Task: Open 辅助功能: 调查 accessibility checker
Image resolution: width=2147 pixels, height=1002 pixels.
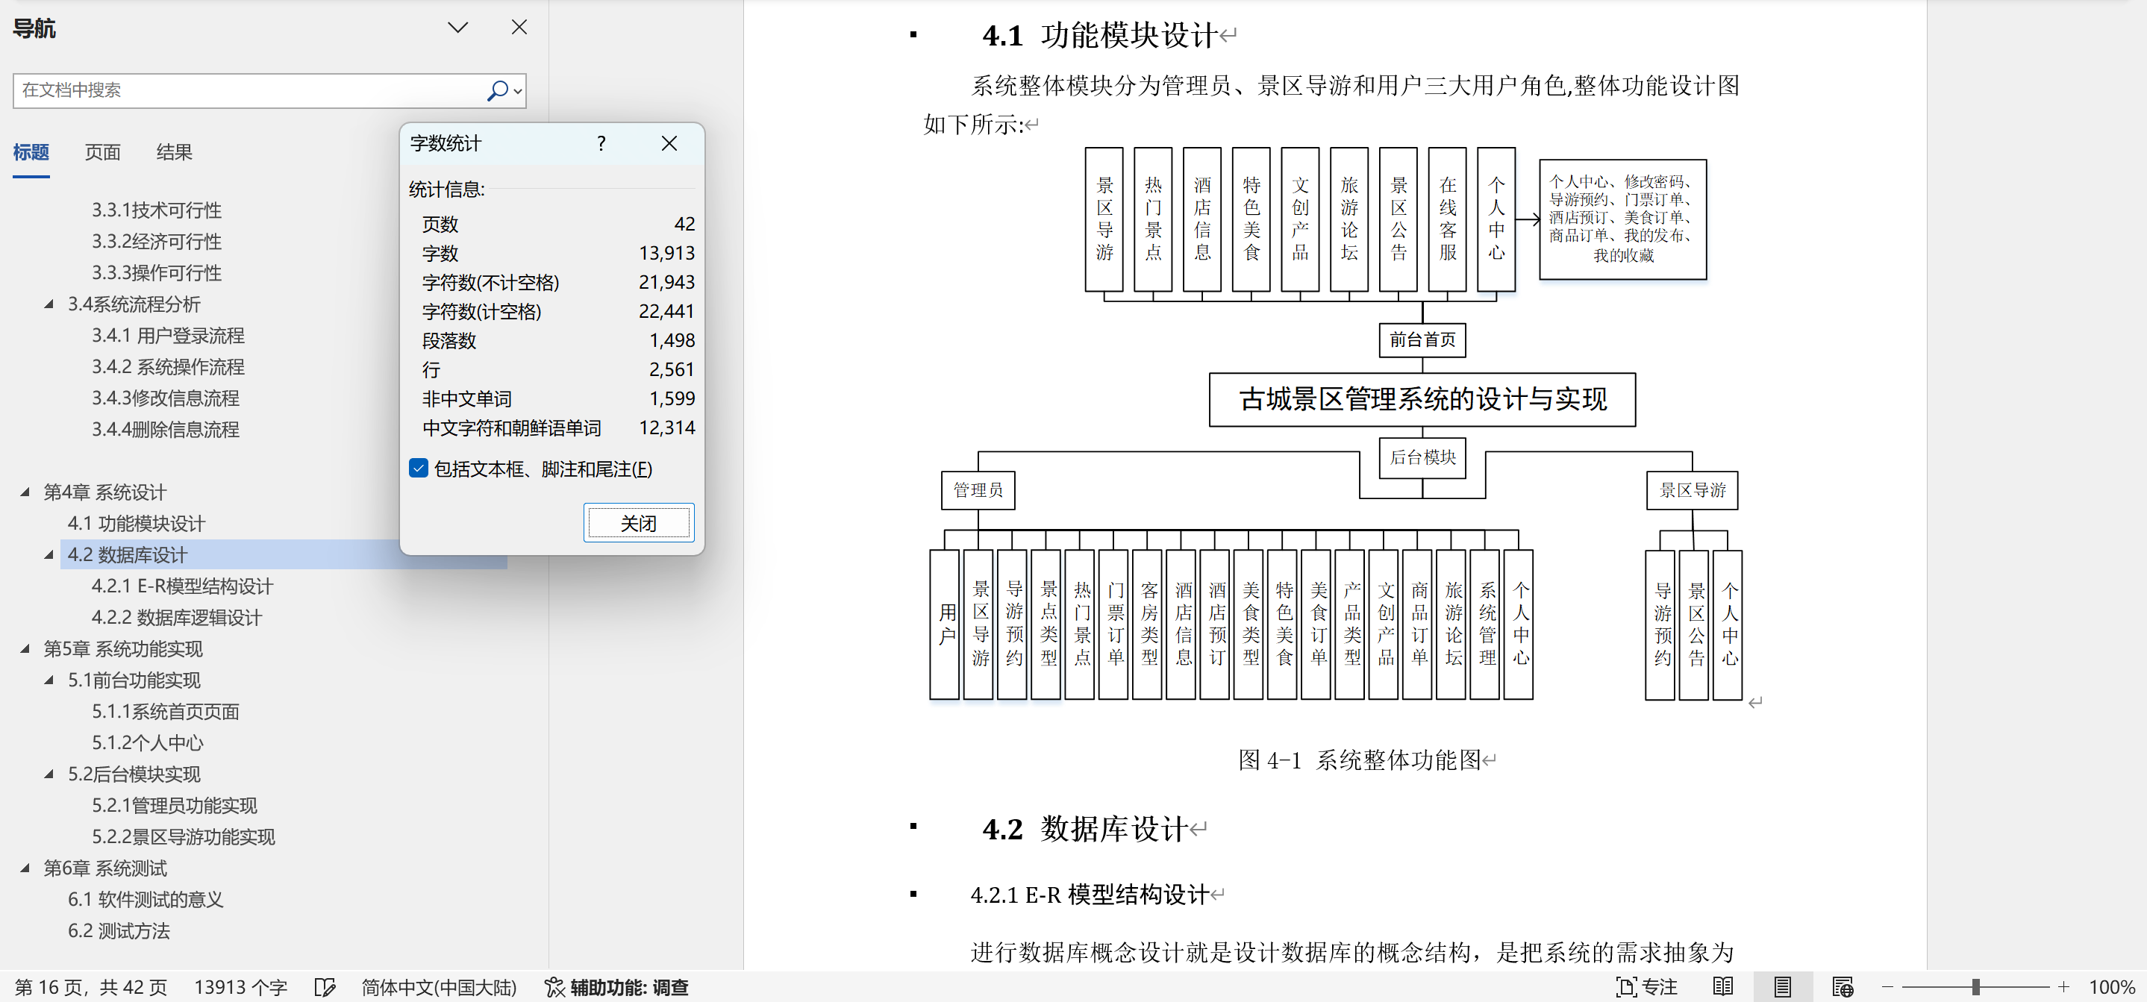Action: [616, 987]
